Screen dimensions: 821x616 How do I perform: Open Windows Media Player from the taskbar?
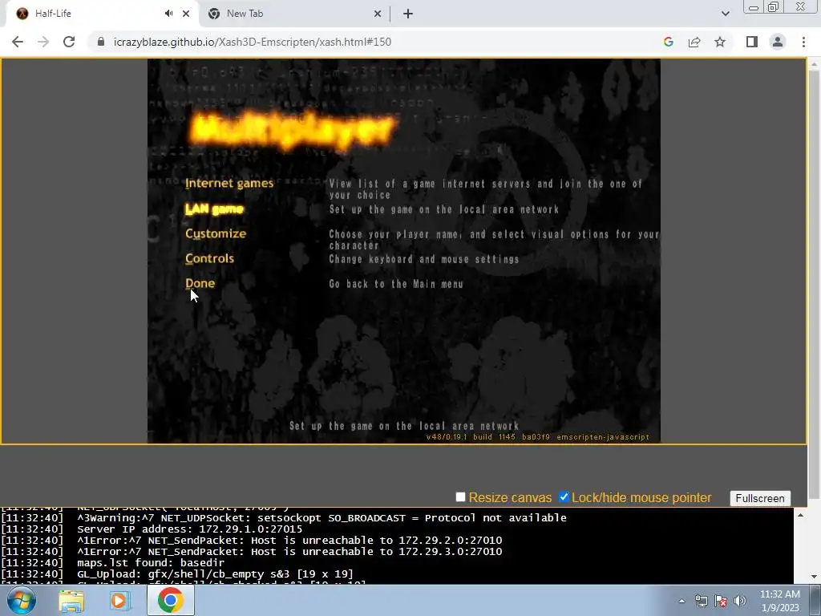(120, 600)
